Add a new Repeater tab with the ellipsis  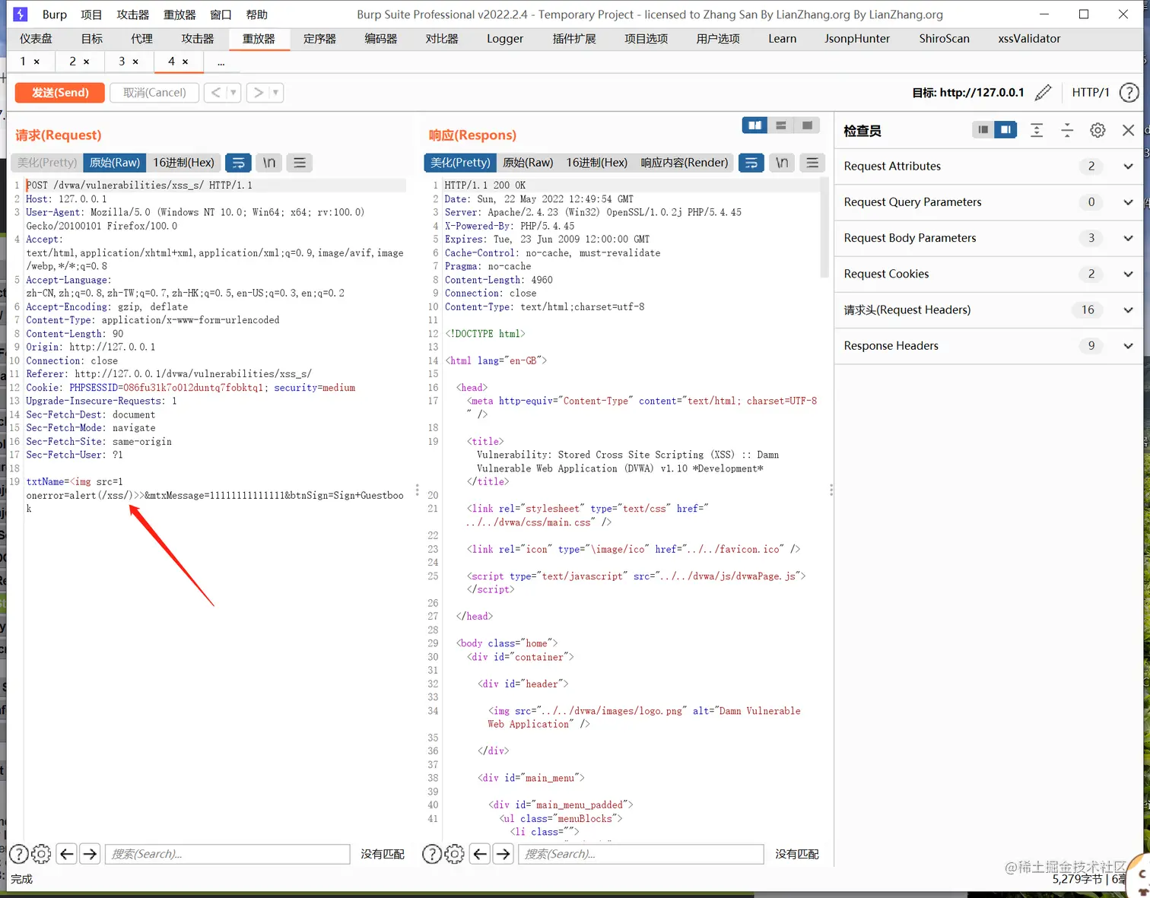[x=221, y=62]
